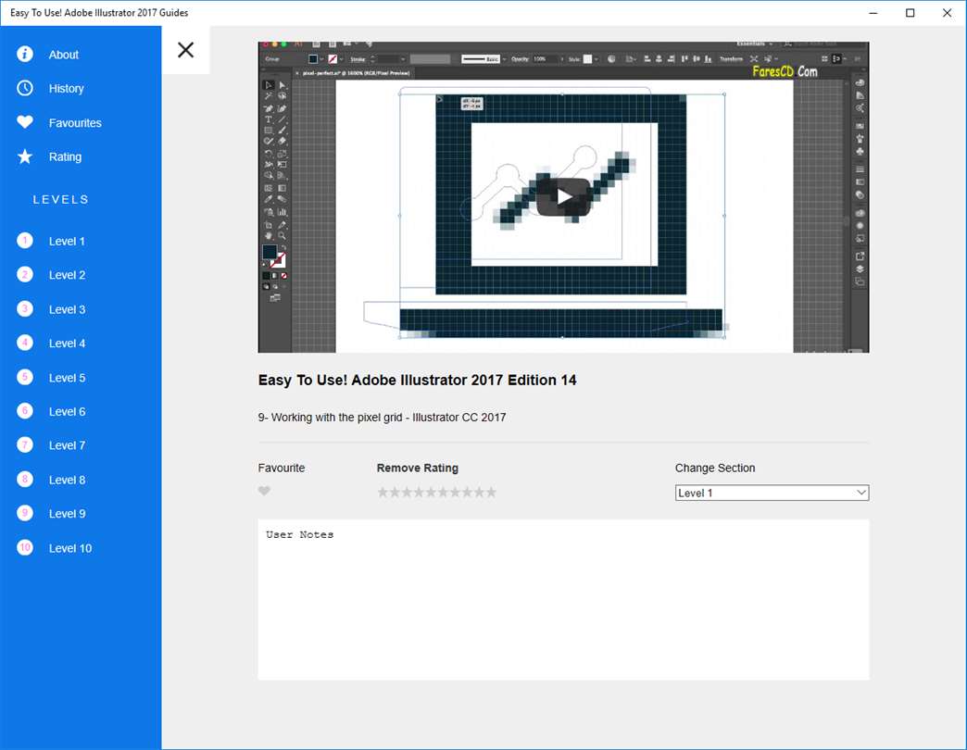Choose Level 8
Viewport: 967px width, 750px height.
[67, 480]
